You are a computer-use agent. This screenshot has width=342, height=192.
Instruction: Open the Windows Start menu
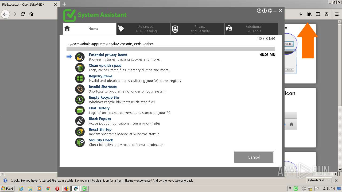[7, 189]
